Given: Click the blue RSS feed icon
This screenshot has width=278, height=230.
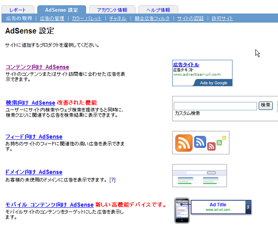Looking at the screenshot, I should point(200,142).
